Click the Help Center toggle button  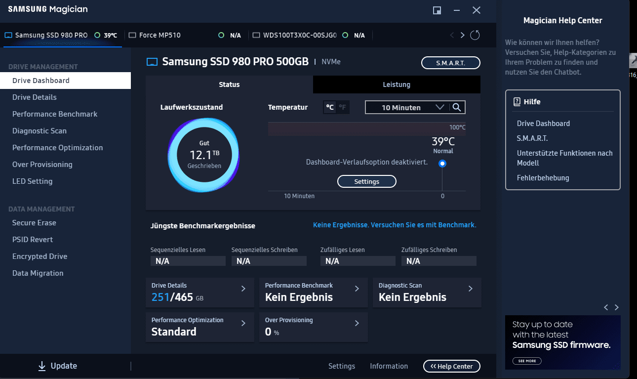click(x=451, y=366)
